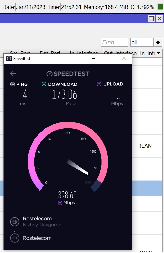
Task: Click the Find search field
Action: click(114, 42)
